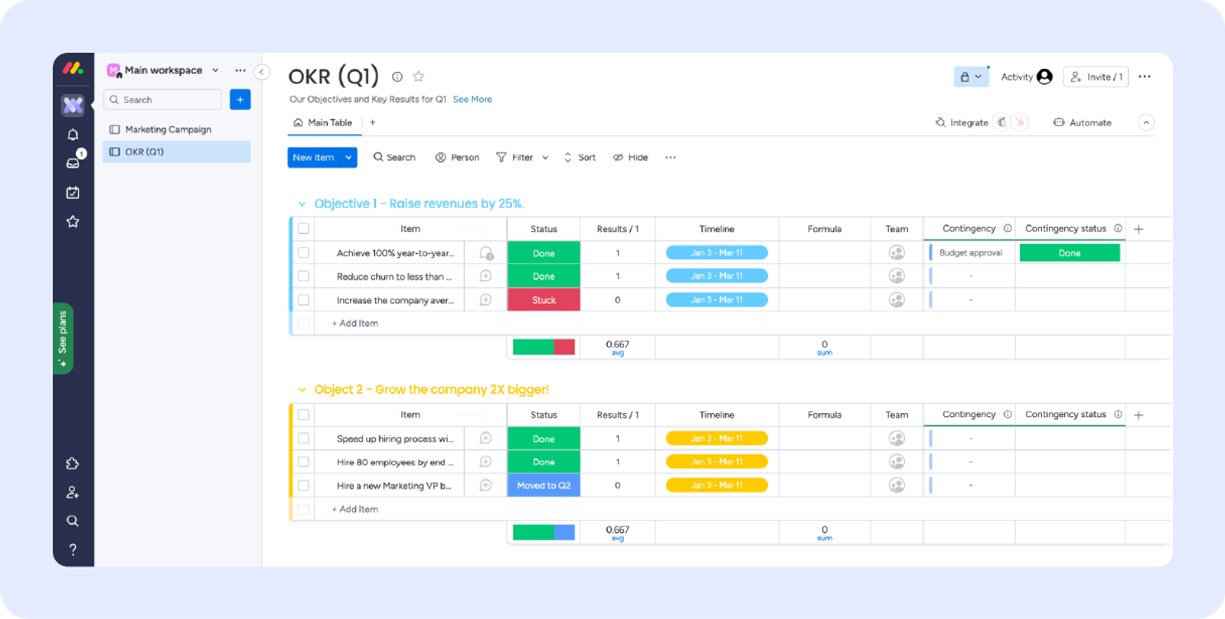Check the Achieve 100% year-to-year row

[x=304, y=252]
